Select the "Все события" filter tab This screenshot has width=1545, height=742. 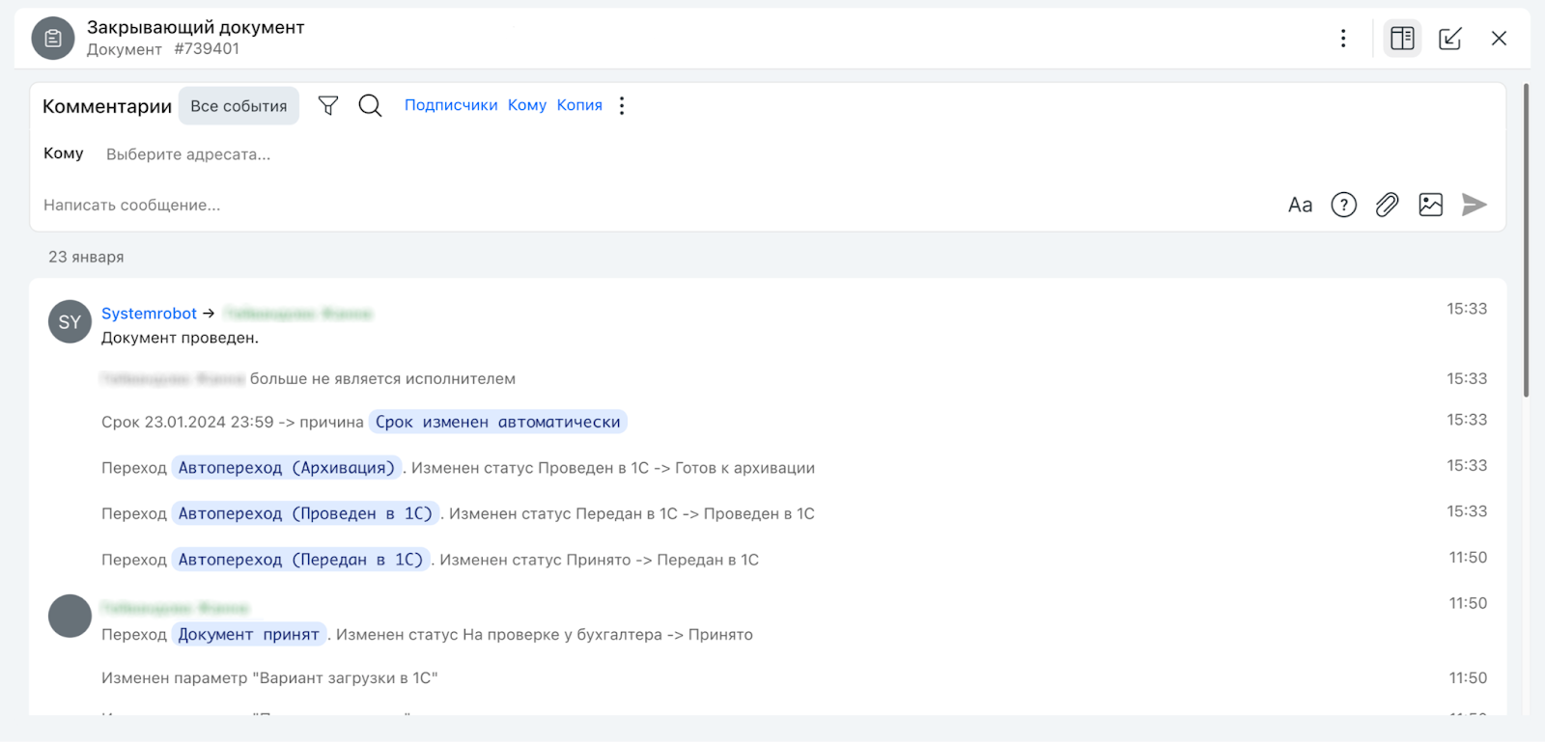tap(239, 106)
